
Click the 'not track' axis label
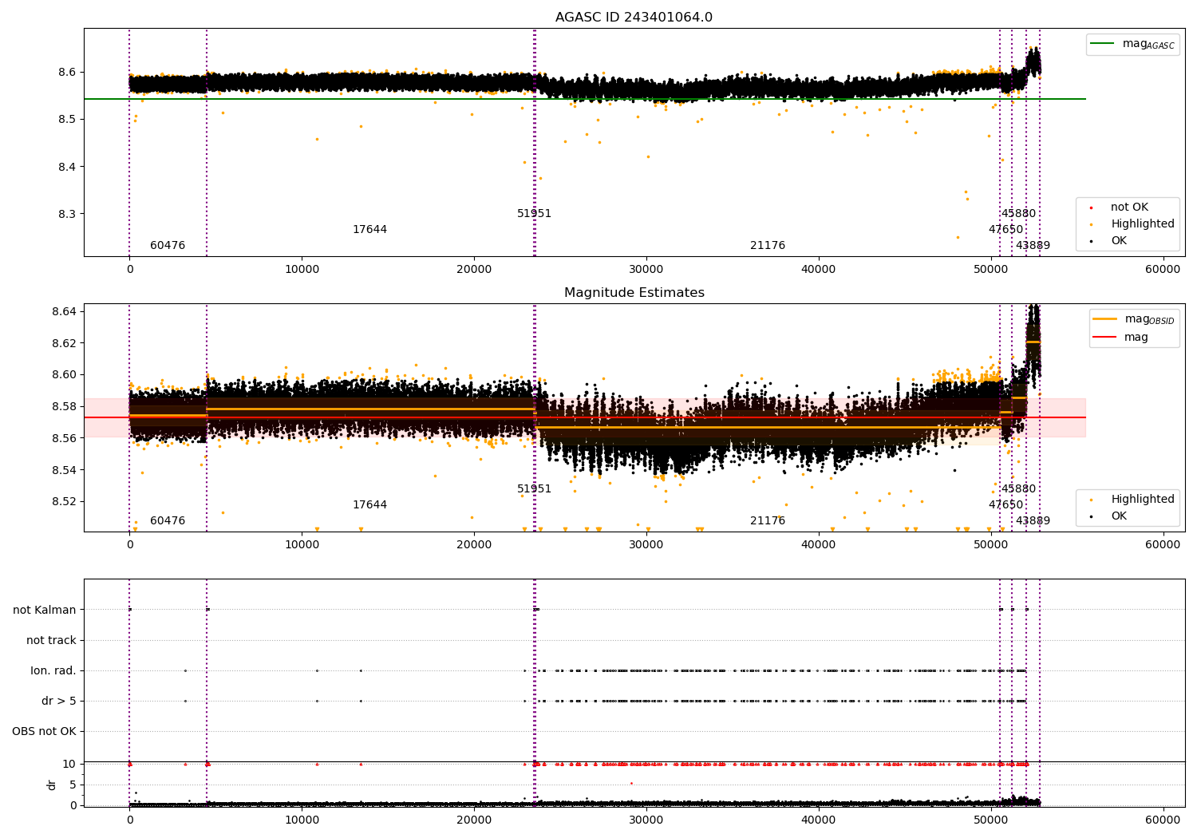click(x=51, y=640)
